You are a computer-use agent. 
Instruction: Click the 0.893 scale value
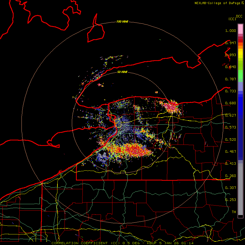pos(231,55)
